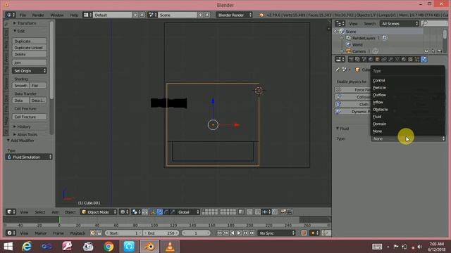This screenshot has width=451, height=253.
Task: Click the End frame field
Action: (x=161, y=233)
